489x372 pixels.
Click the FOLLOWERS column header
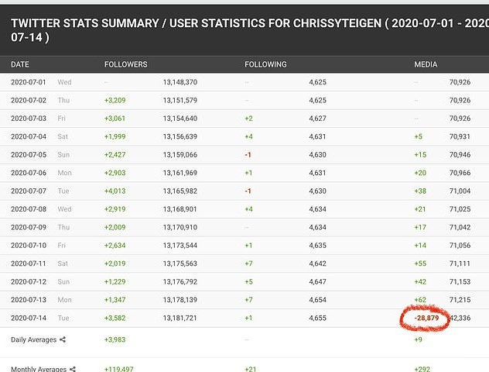[x=125, y=64]
